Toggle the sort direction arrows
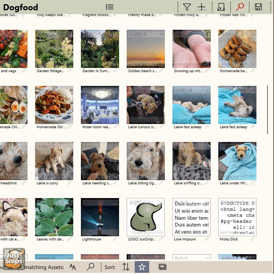 126,267
